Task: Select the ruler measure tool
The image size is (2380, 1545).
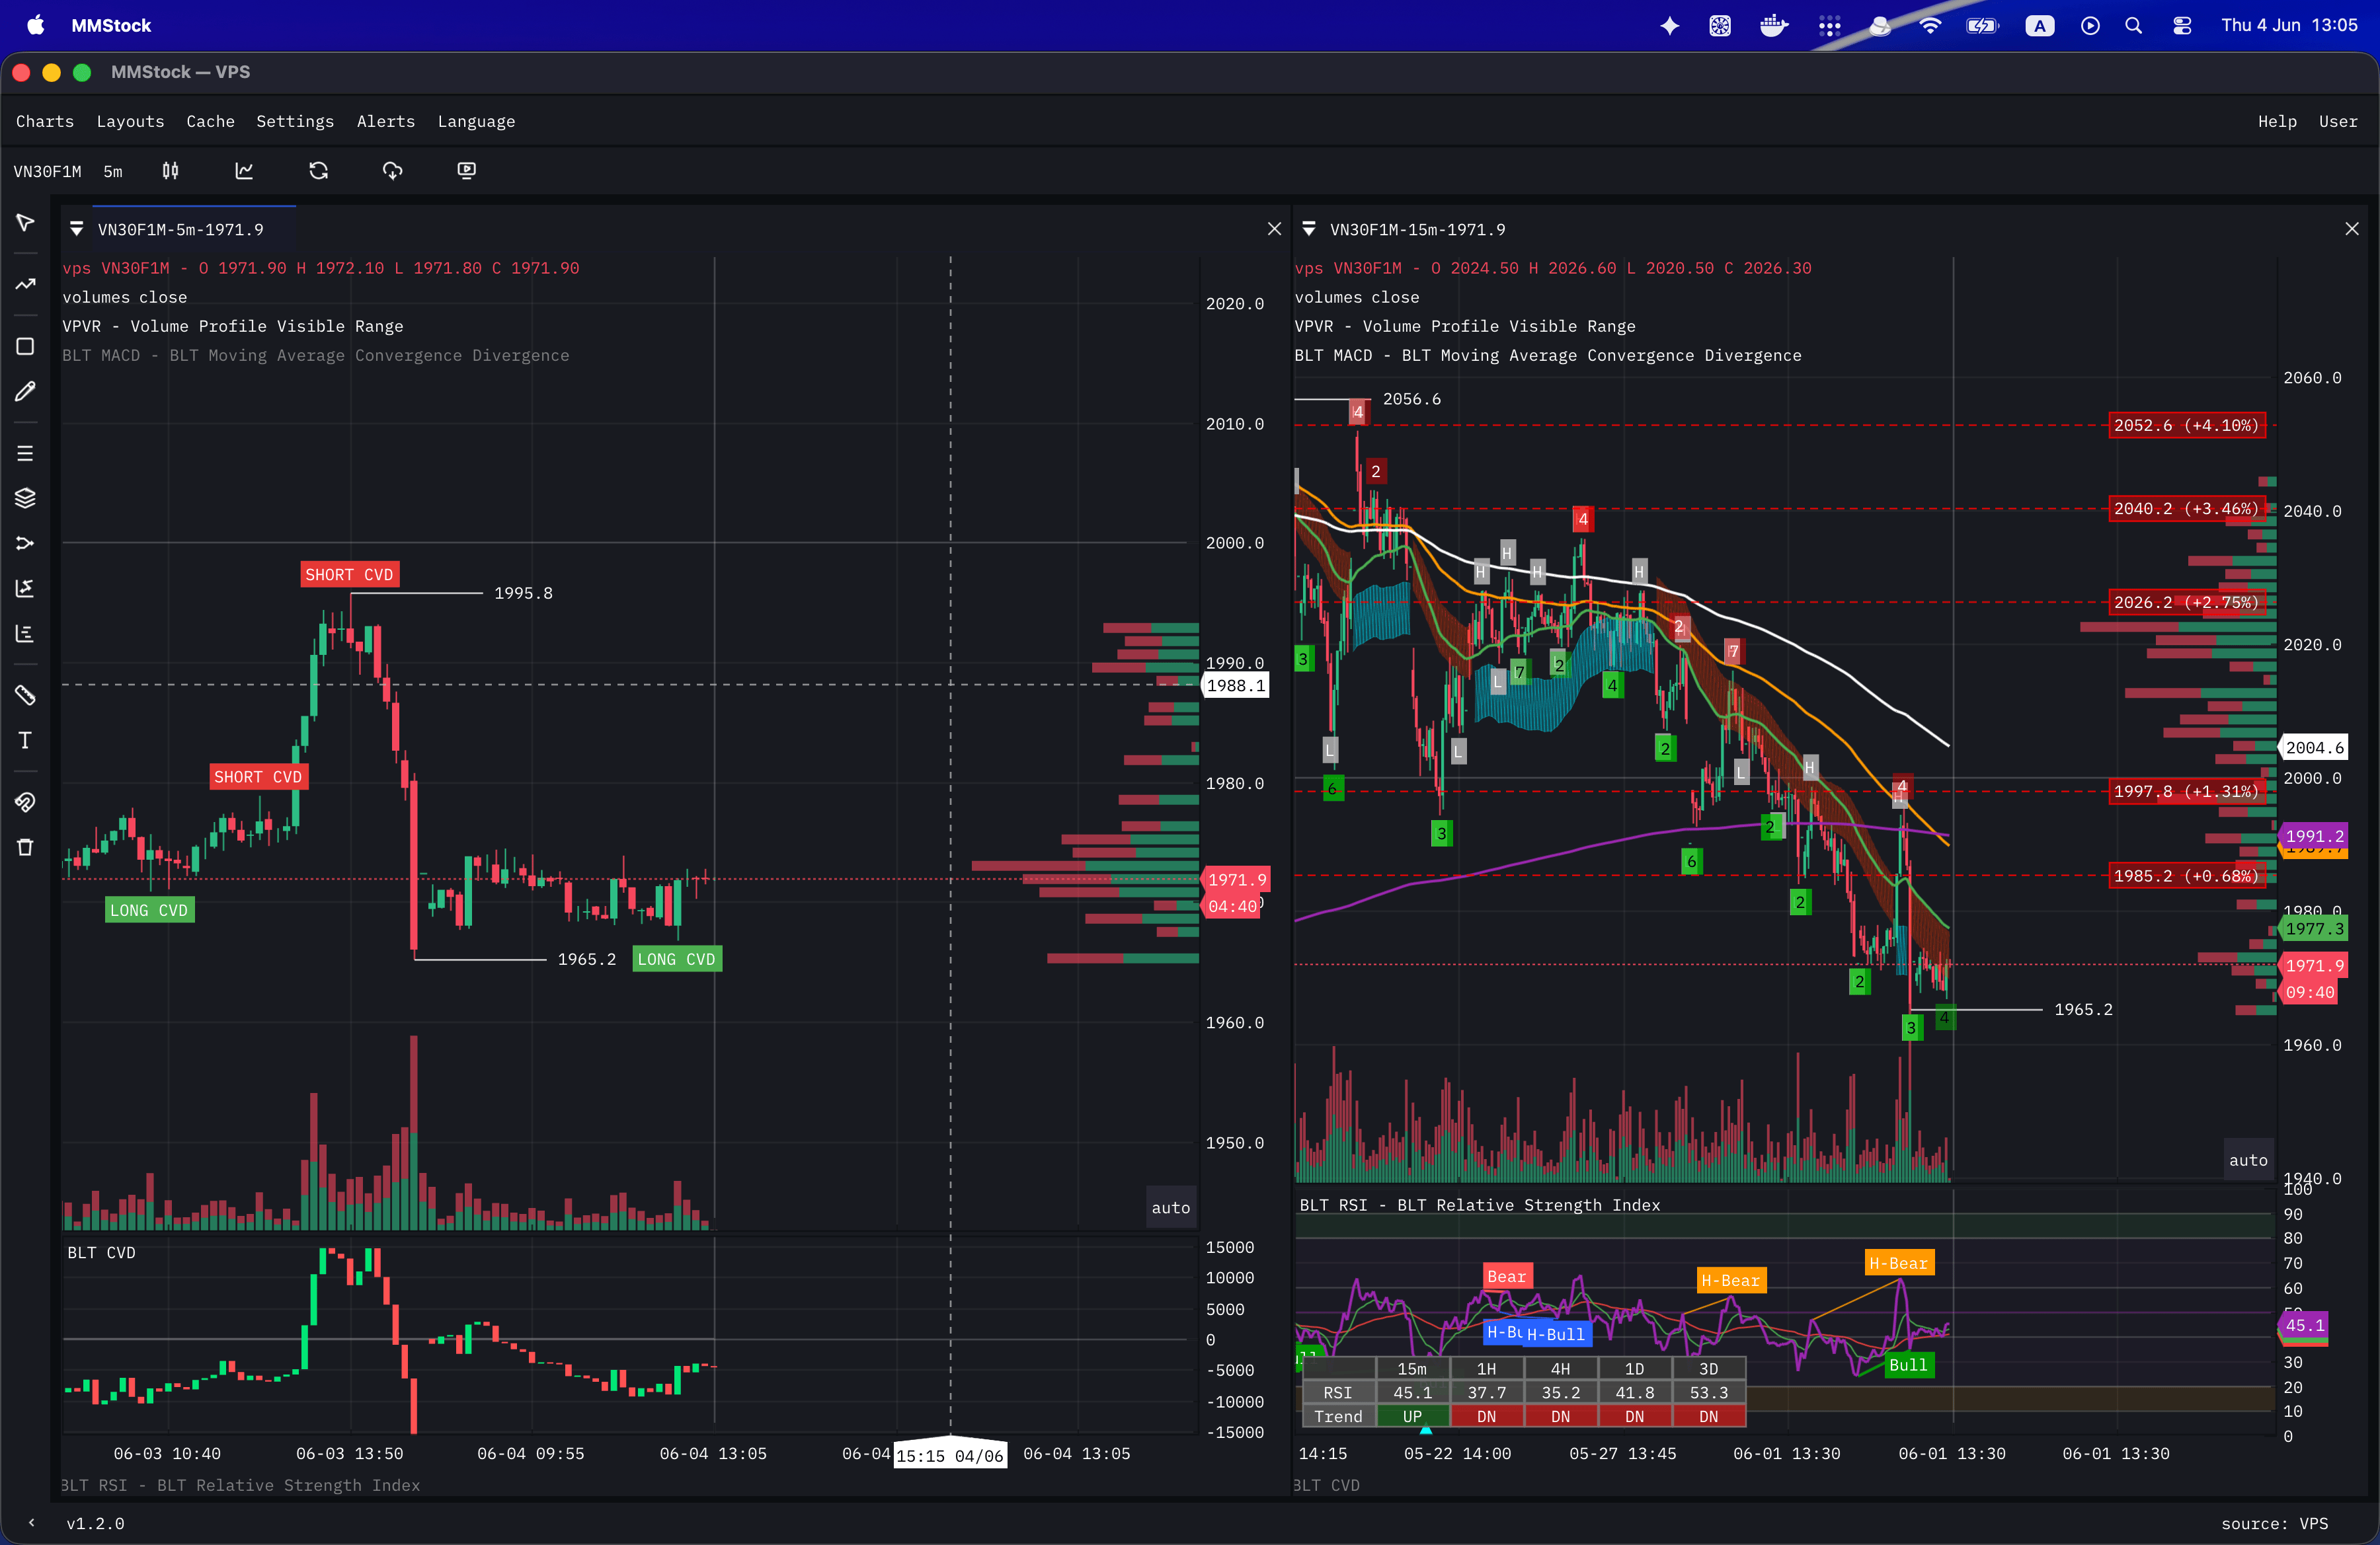Action: click(x=25, y=695)
